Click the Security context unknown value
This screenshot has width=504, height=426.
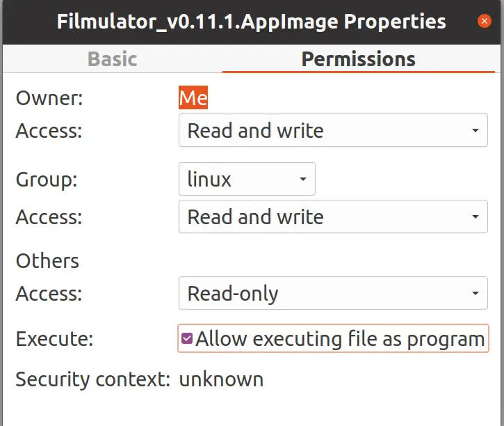(221, 379)
